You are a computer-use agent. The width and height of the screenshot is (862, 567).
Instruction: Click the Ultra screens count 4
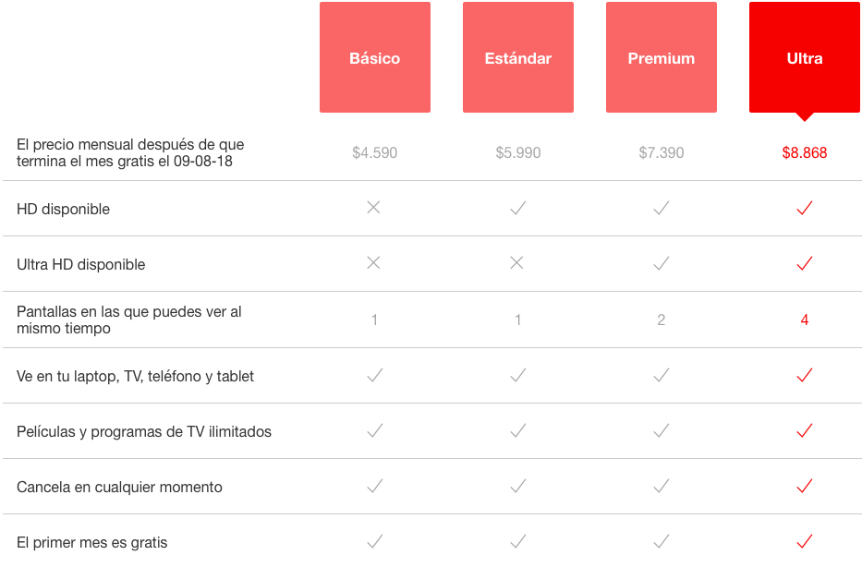point(804,320)
